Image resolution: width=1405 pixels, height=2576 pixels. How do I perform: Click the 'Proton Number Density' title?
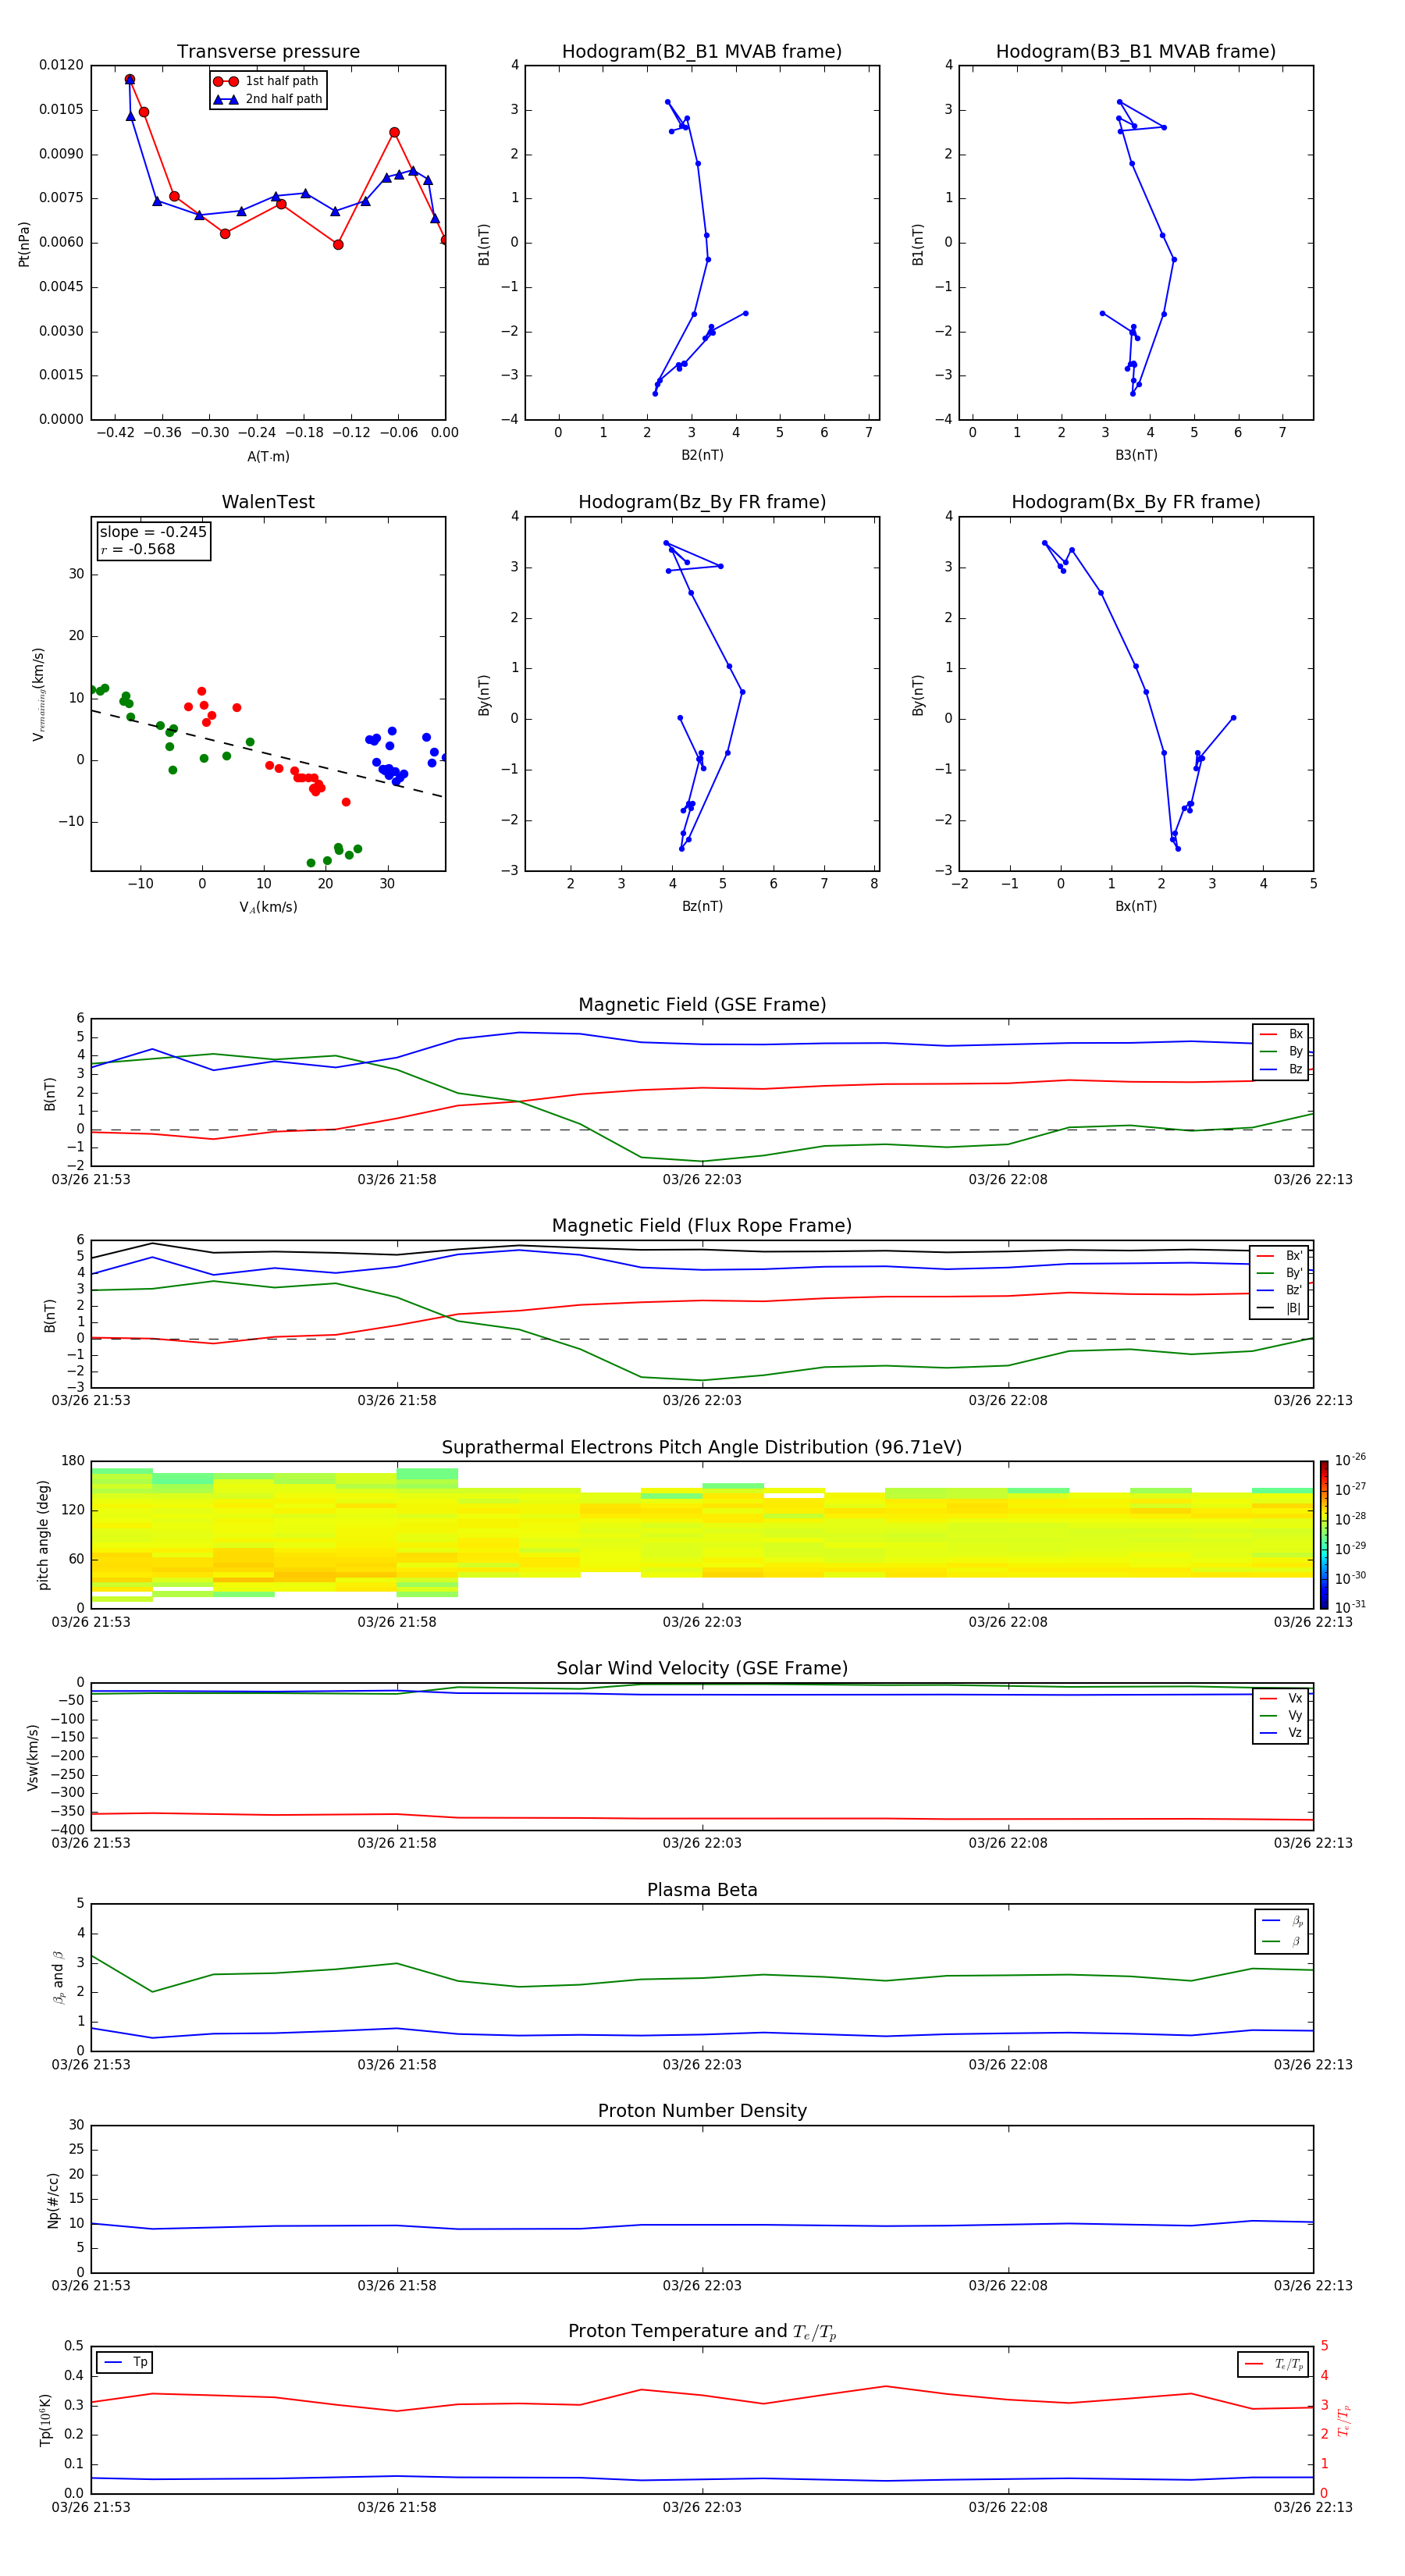tap(702, 2111)
